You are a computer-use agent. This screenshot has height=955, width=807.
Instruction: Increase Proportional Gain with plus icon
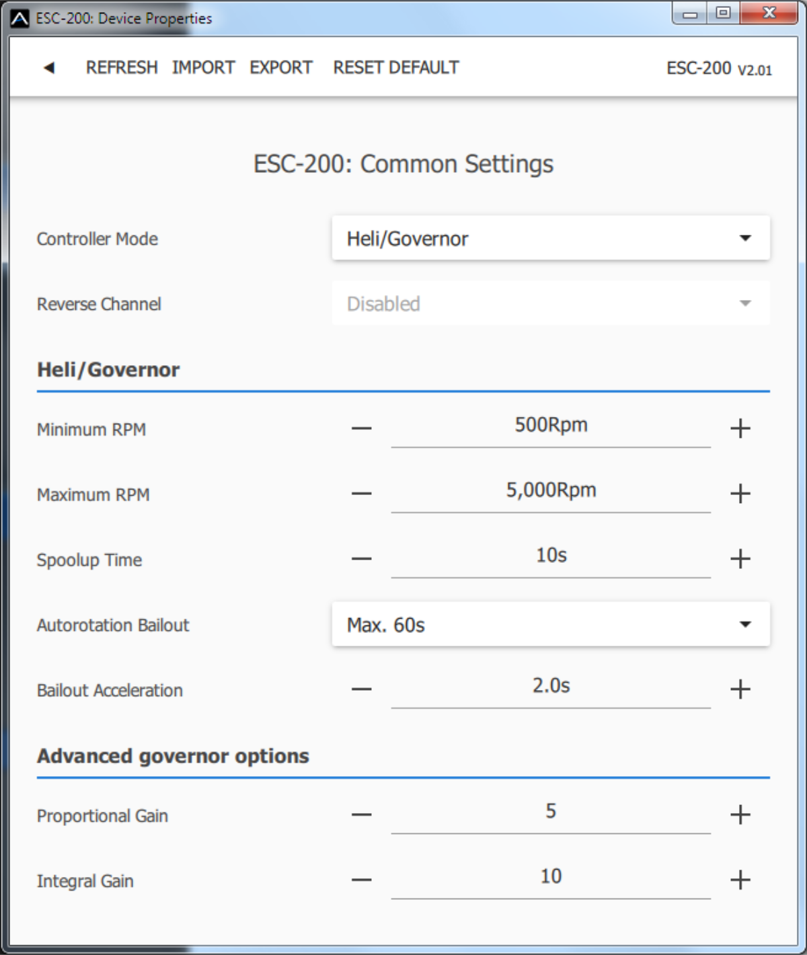point(740,814)
